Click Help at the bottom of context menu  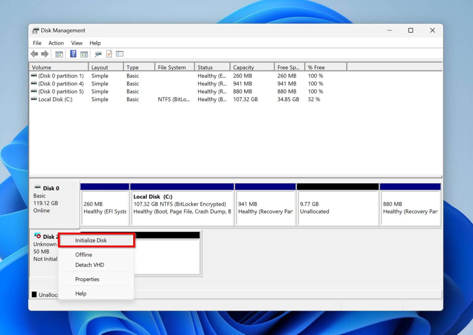pyautogui.click(x=81, y=293)
